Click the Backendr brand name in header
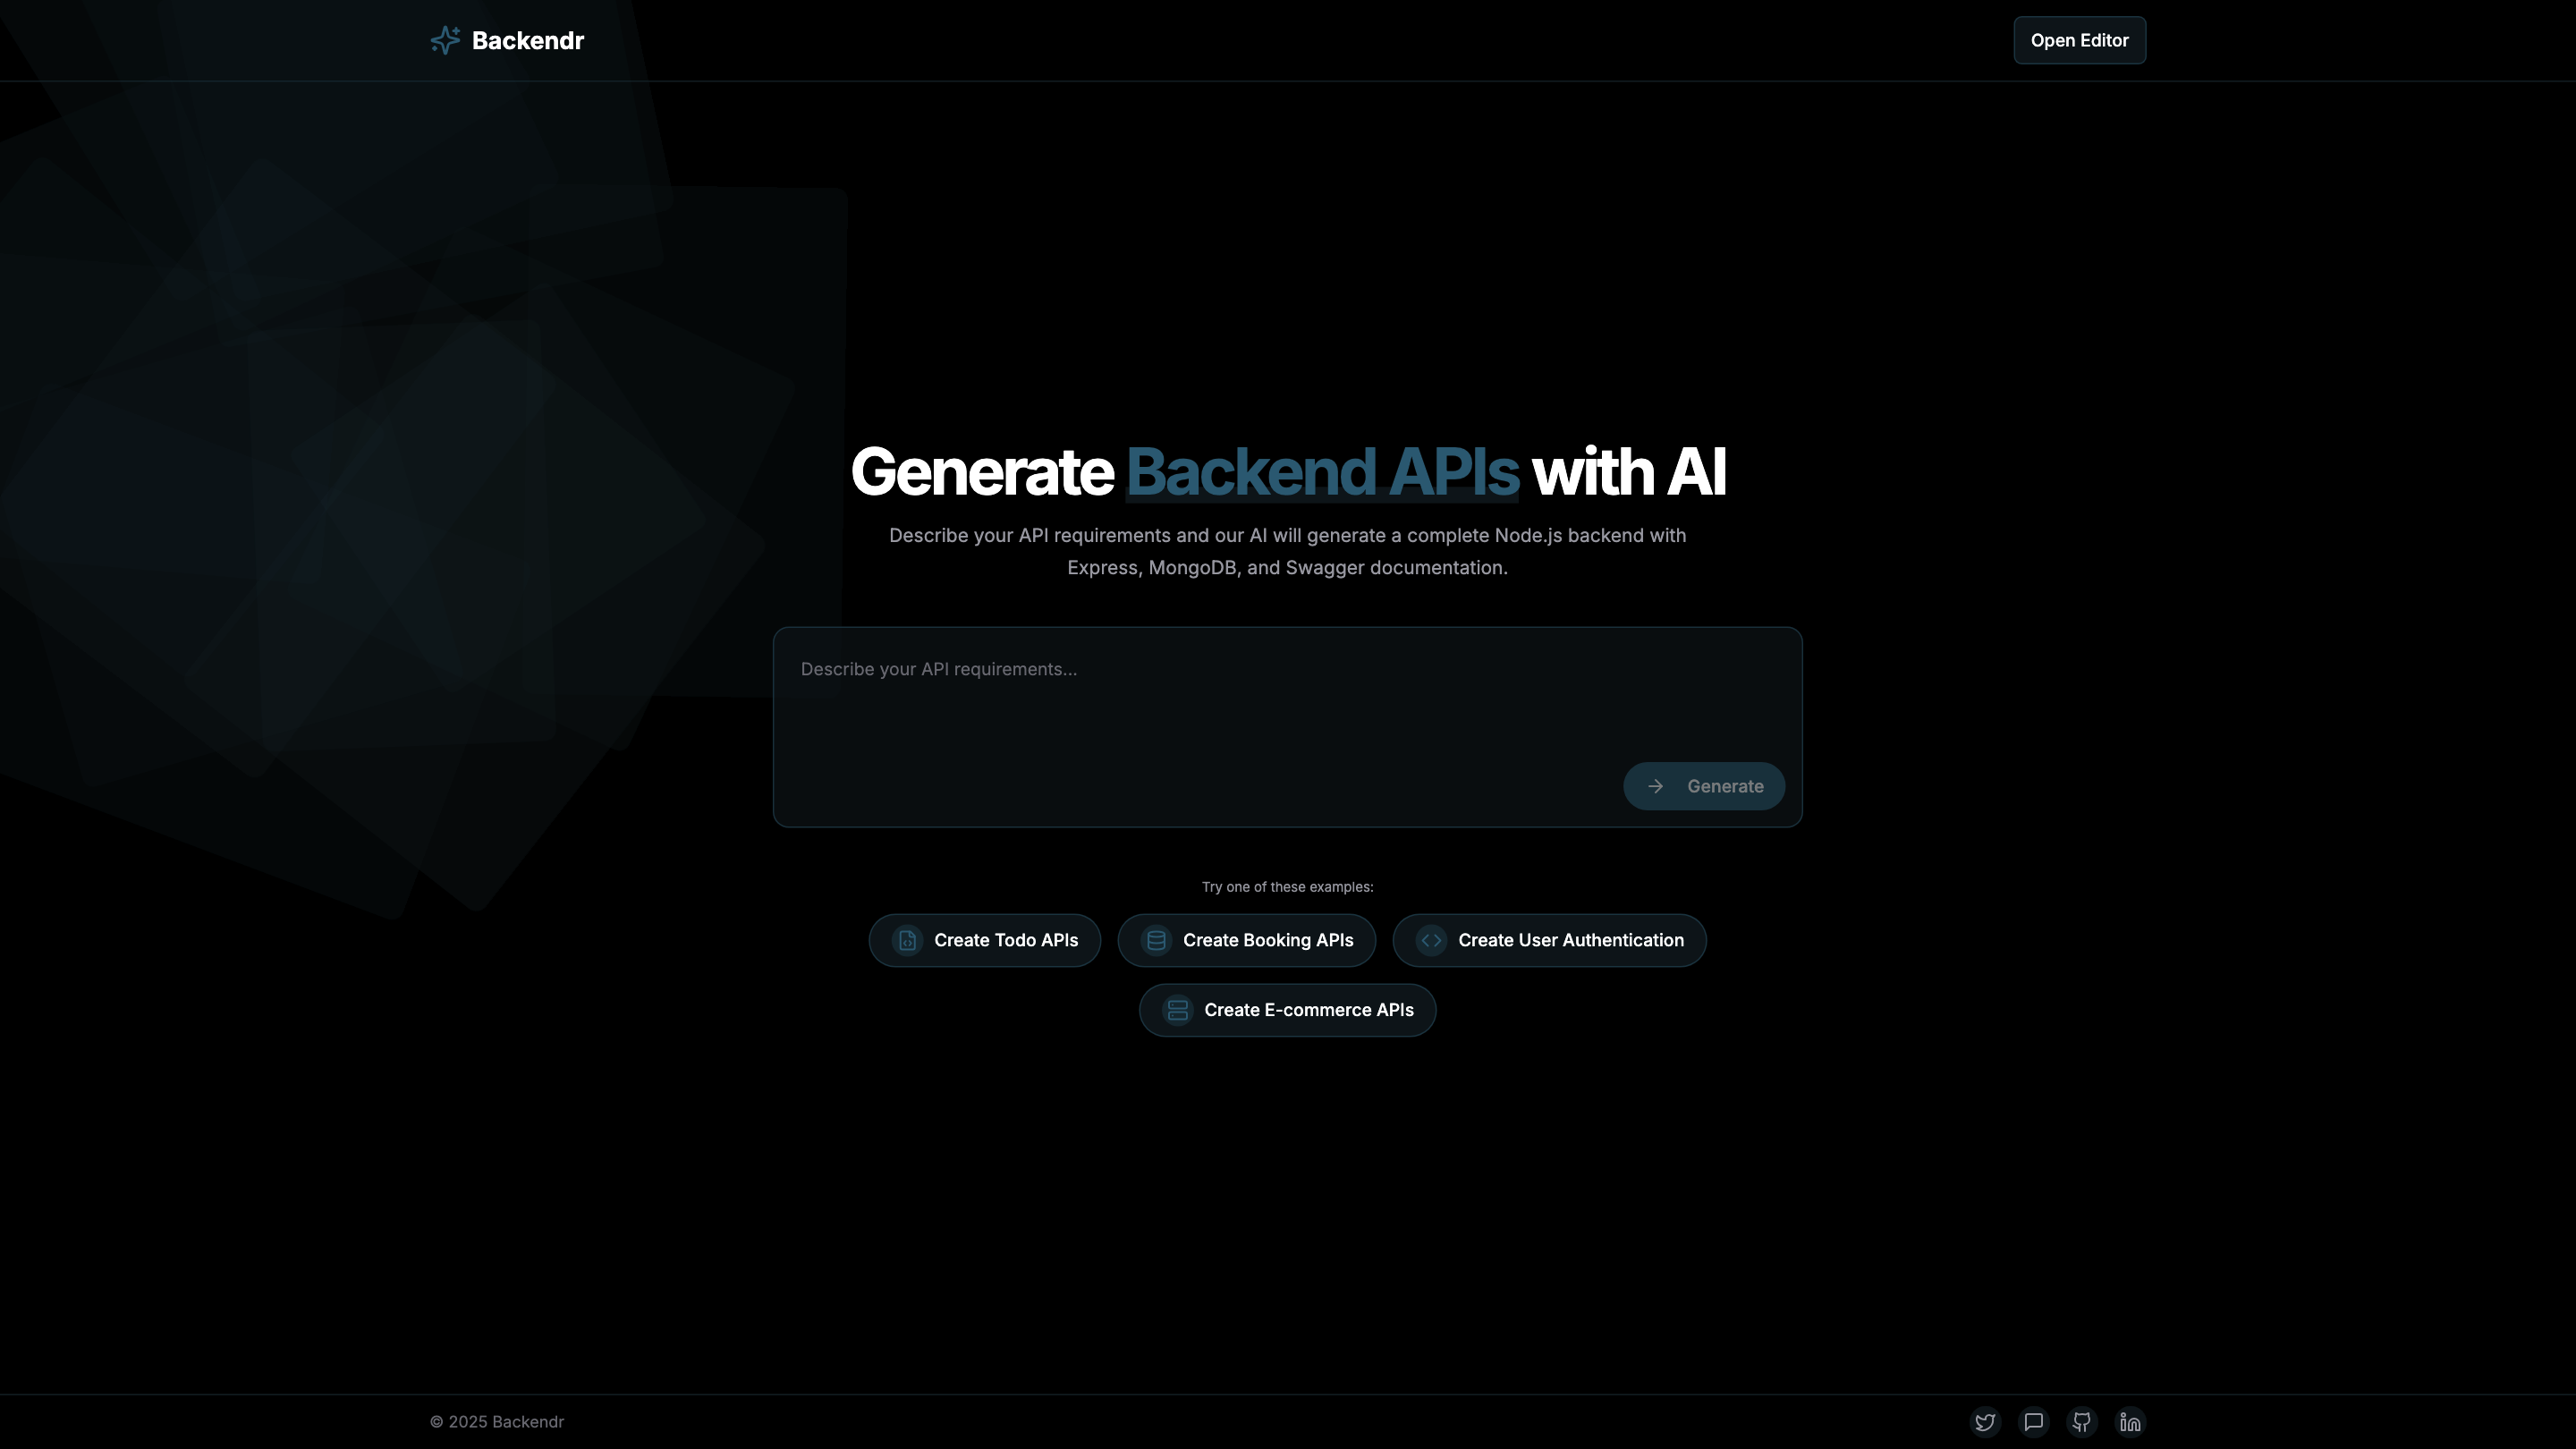The width and height of the screenshot is (2576, 1449). click(527, 41)
